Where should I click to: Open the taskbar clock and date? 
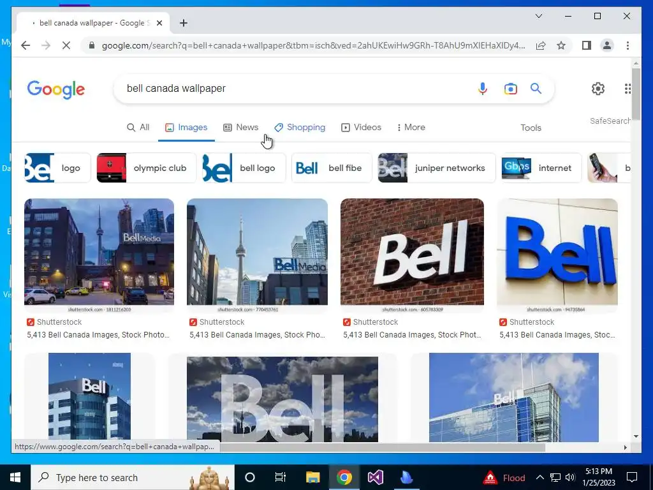click(x=598, y=477)
